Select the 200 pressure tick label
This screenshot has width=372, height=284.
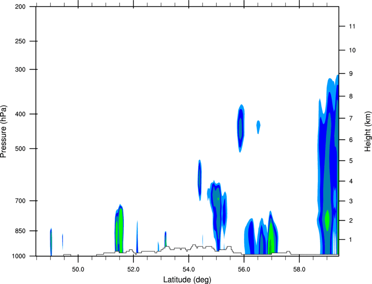click(21, 7)
